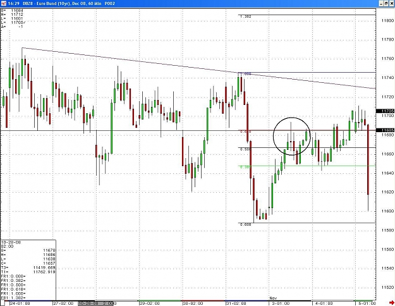Click the 31-02:00 date axis label
This screenshot has height=306, width=395.
[236, 303]
